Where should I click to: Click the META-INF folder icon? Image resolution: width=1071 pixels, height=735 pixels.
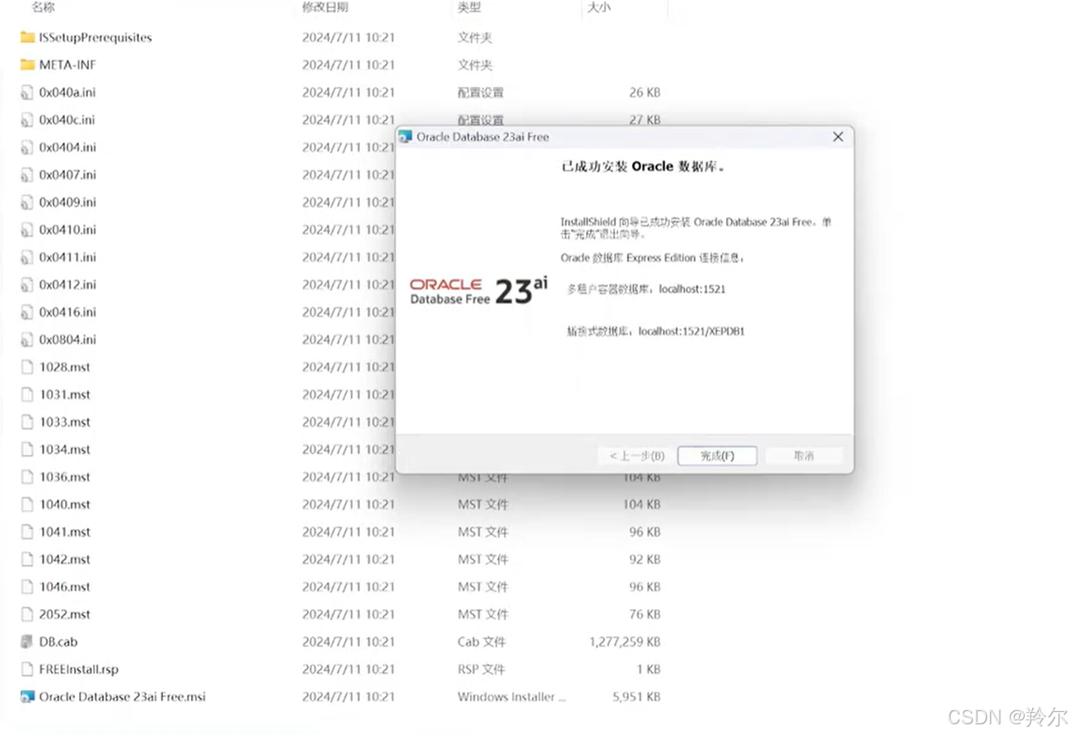27,65
